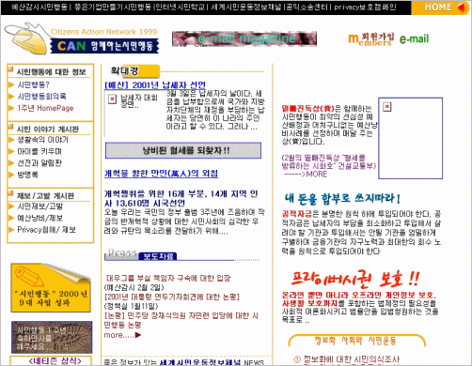Open the members 회원가입 icon

(x=370, y=39)
